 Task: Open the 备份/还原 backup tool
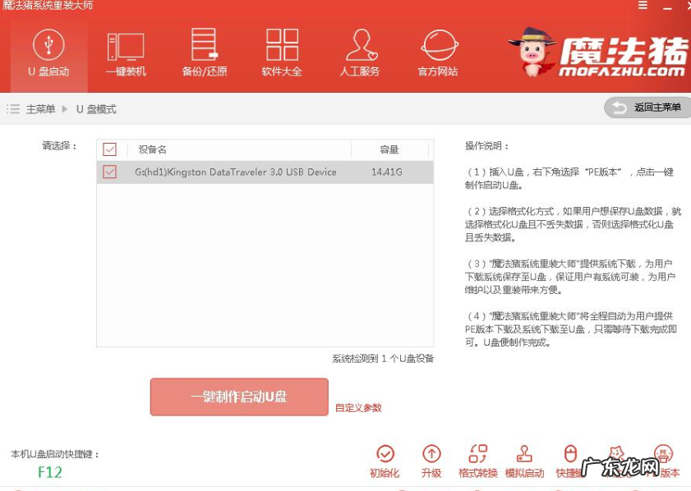(202, 51)
